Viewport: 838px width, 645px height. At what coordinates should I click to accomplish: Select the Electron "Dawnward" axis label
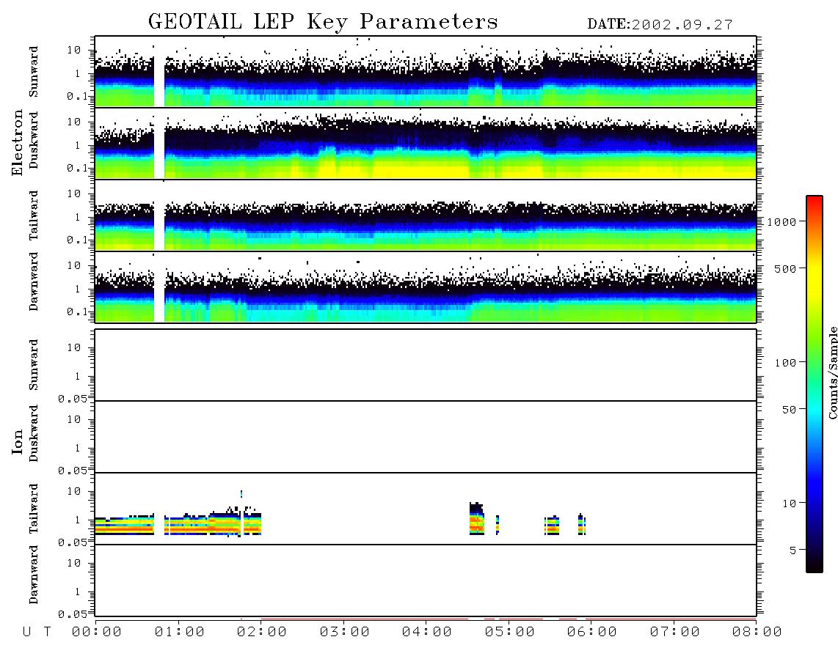tap(34, 281)
